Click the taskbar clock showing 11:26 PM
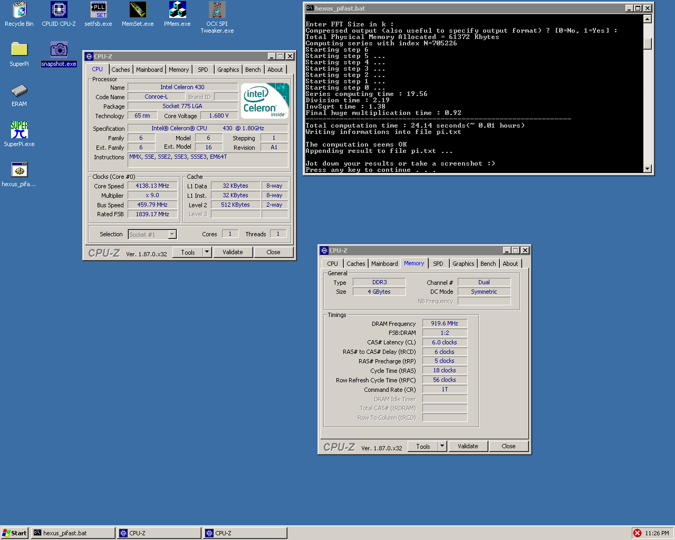675x540 pixels. 657,533
